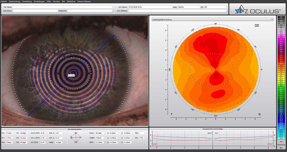Click the AA value 71%

point(142,138)
